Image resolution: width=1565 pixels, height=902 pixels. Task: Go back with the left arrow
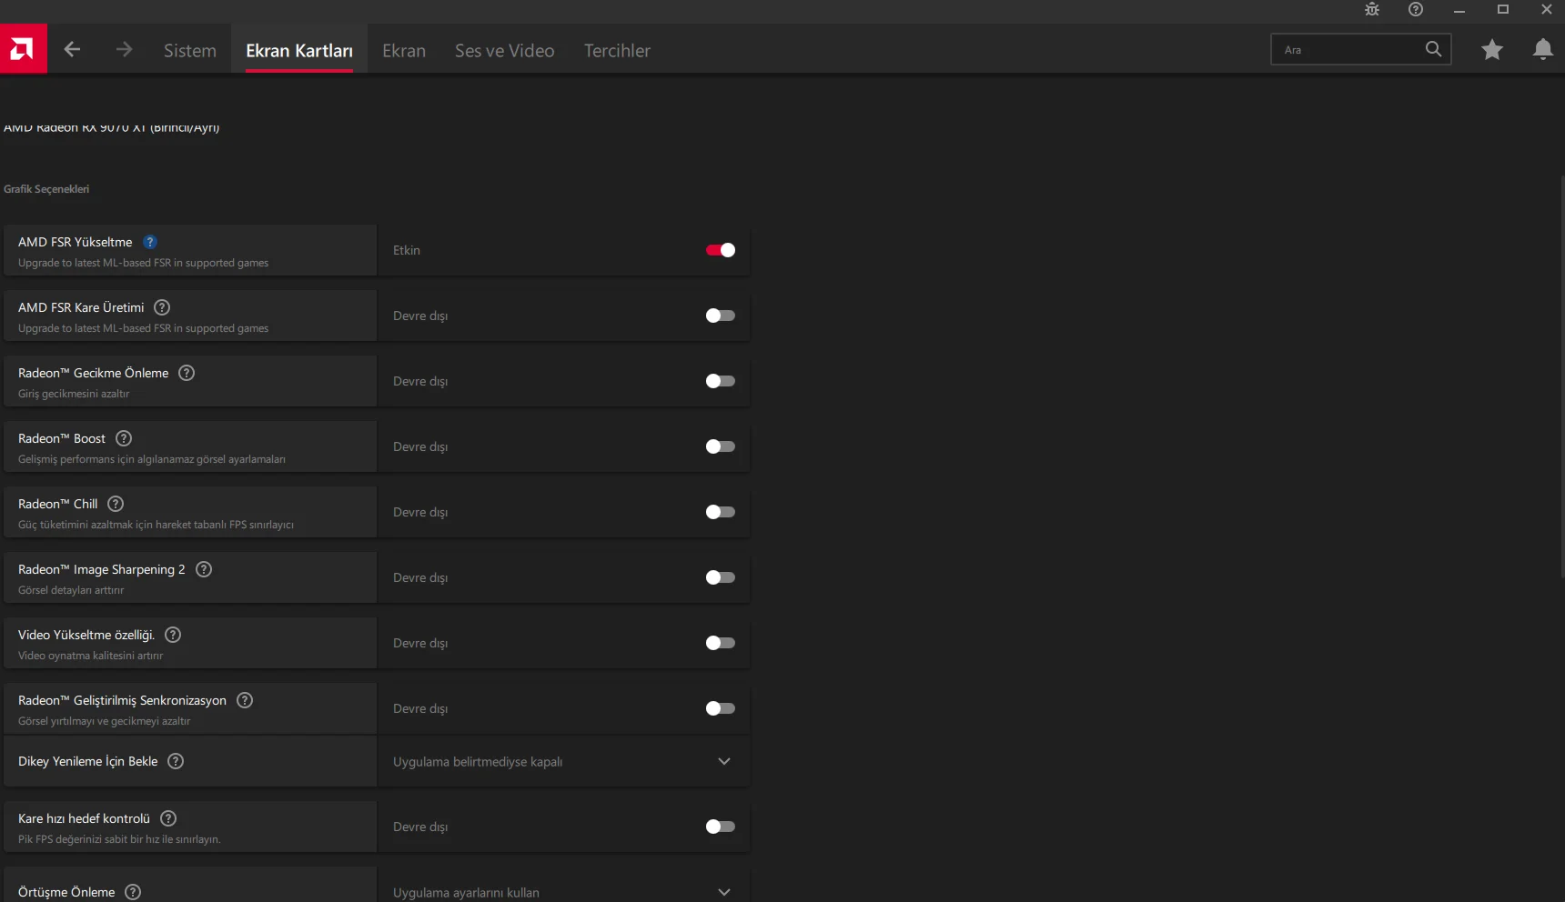[x=73, y=50]
